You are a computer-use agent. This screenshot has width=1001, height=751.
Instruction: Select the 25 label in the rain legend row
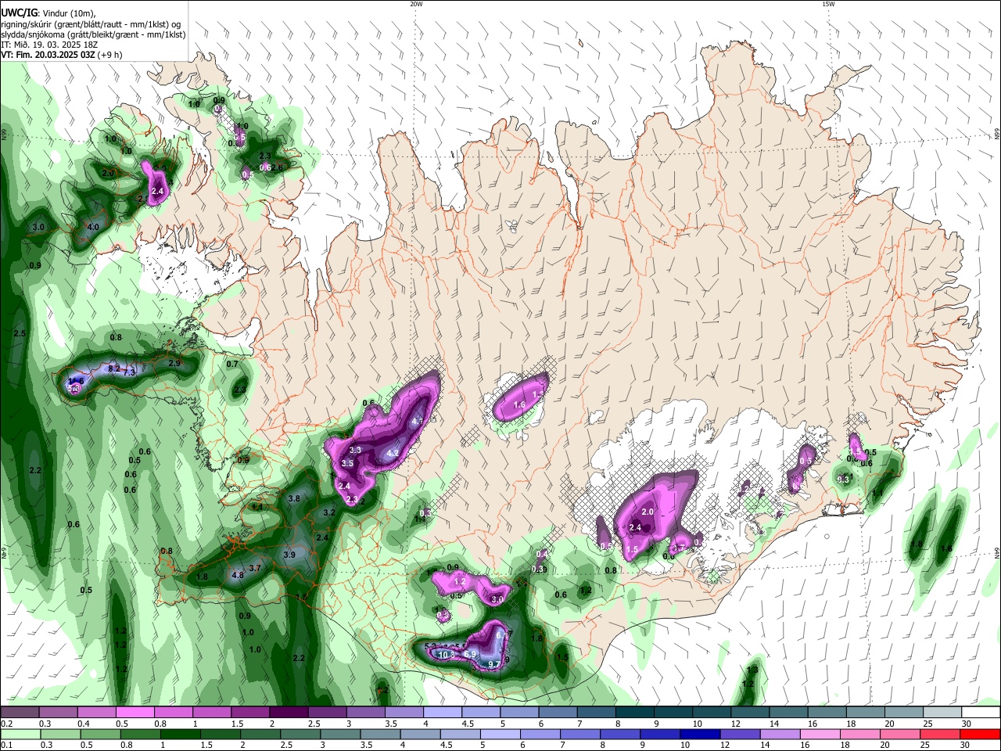point(927,745)
